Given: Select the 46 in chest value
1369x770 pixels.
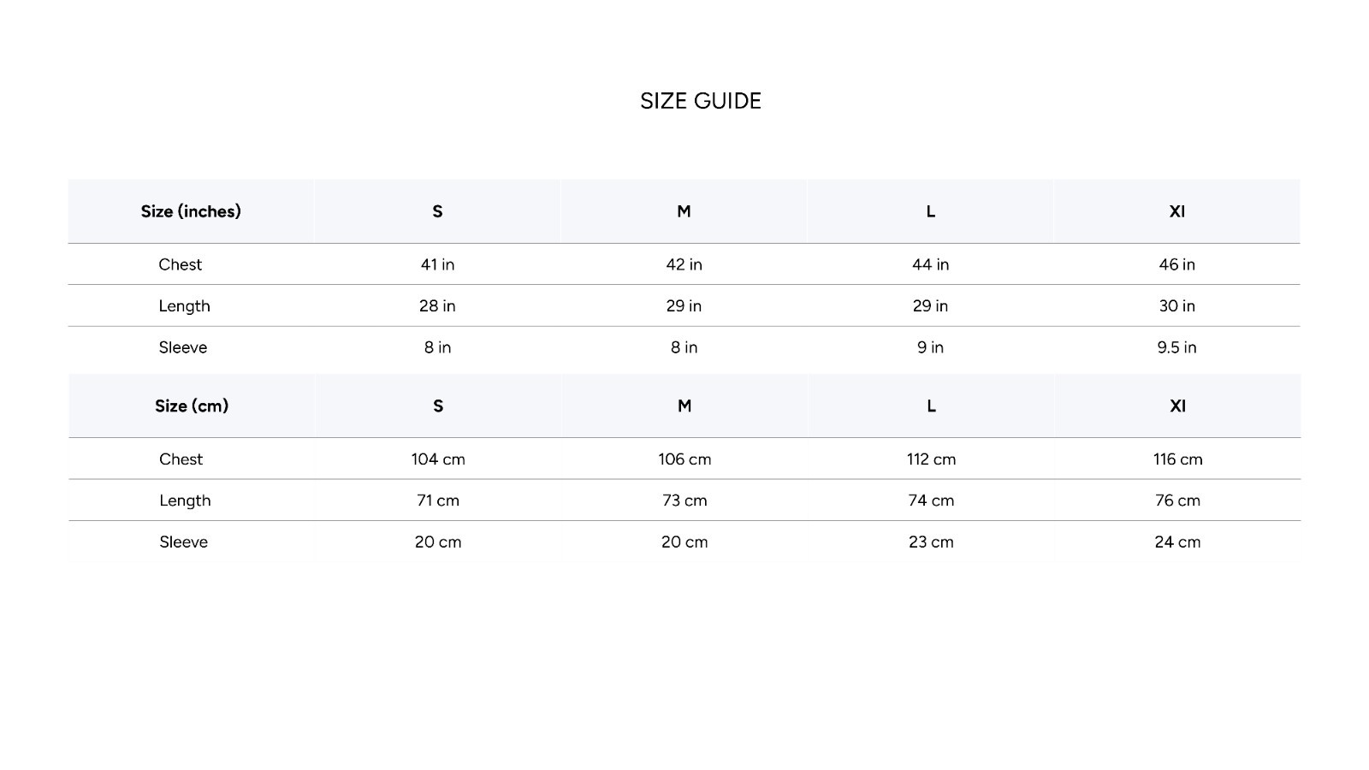Looking at the screenshot, I should (1176, 264).
